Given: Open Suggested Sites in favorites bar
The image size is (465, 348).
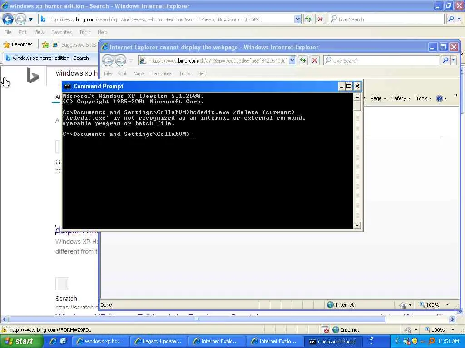Looking at the screenshot, I should [75, 45].
